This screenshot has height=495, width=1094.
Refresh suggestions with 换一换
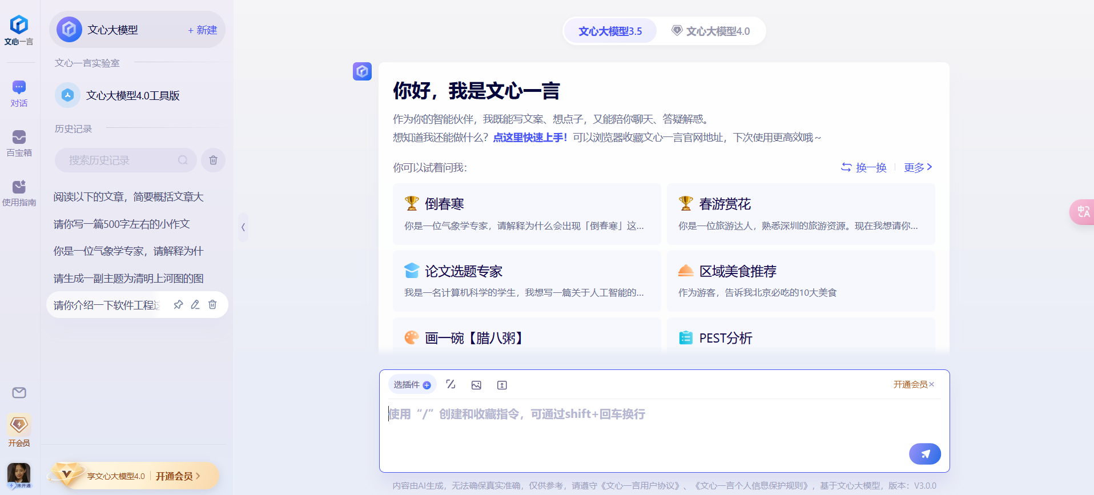[x=863, y=167]
